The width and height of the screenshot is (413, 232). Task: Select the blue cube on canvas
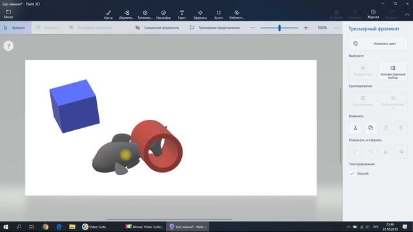coord(75,106)
